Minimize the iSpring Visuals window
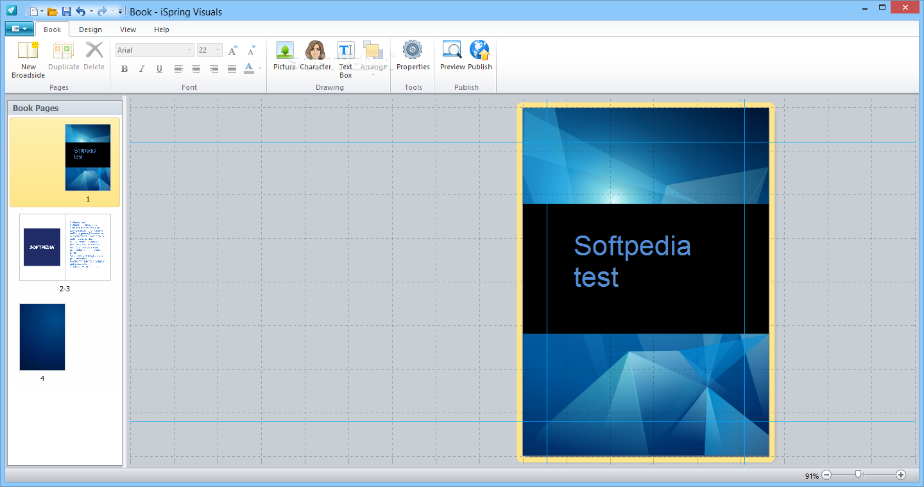924x487 pixels. [864, 7]
